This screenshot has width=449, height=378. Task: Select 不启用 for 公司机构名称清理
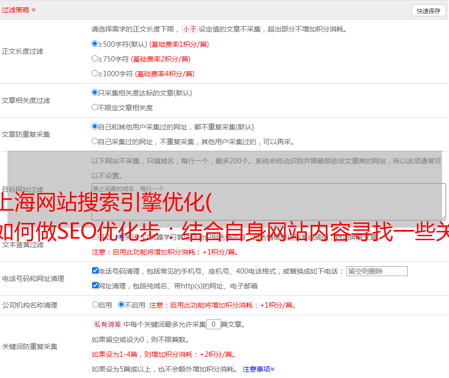(x=121, y=305)
